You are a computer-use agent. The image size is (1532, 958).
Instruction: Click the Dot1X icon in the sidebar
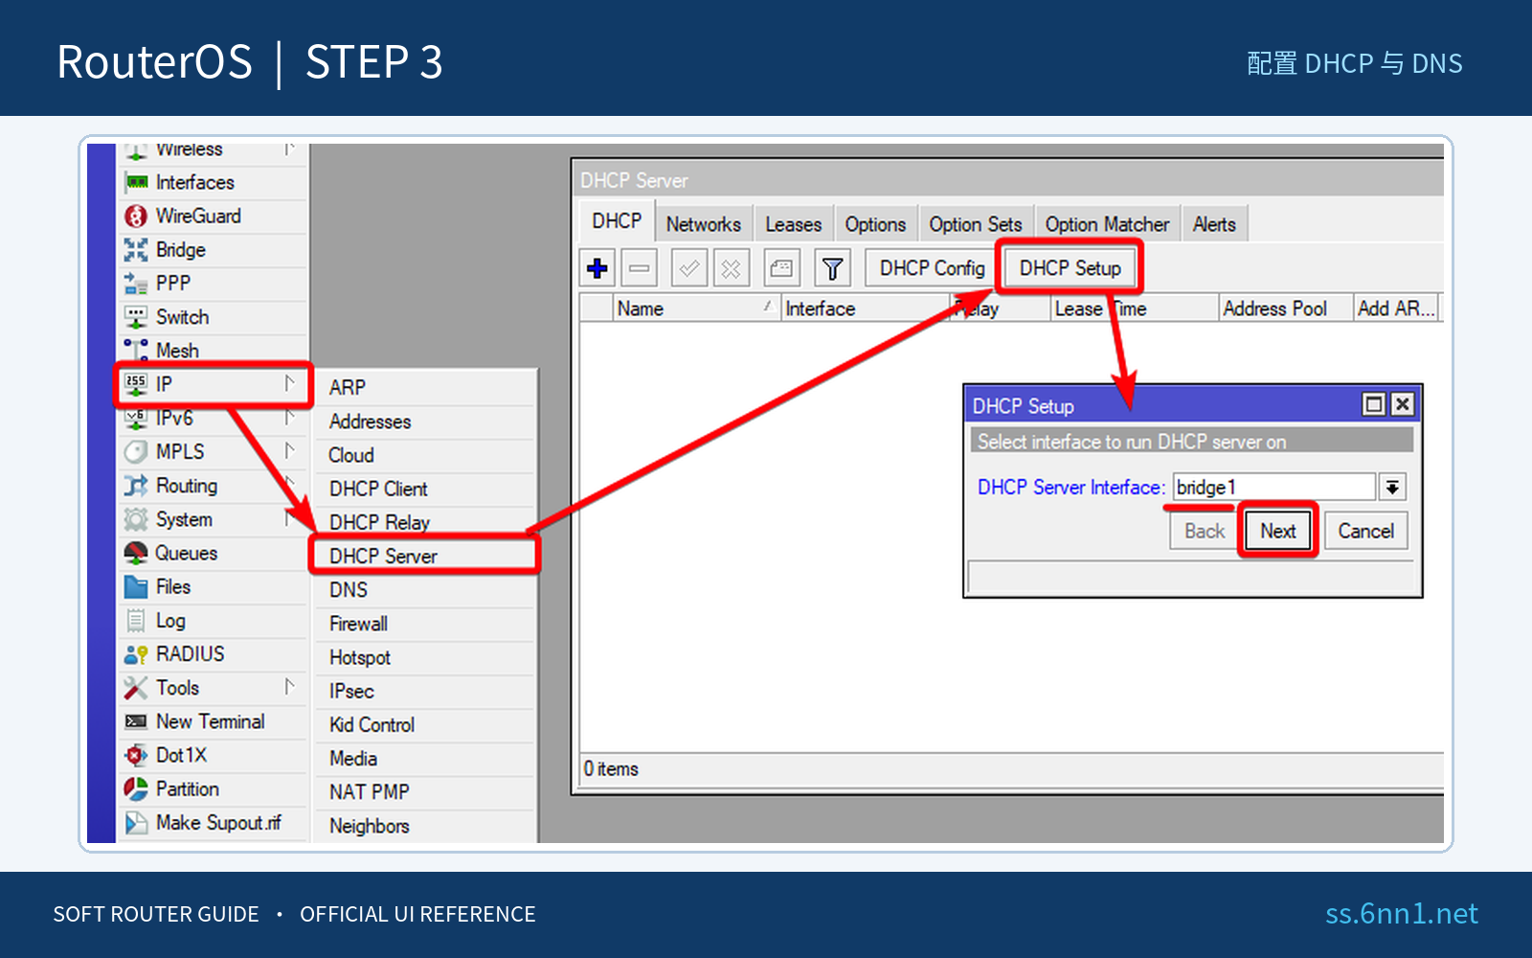[137, 756]
